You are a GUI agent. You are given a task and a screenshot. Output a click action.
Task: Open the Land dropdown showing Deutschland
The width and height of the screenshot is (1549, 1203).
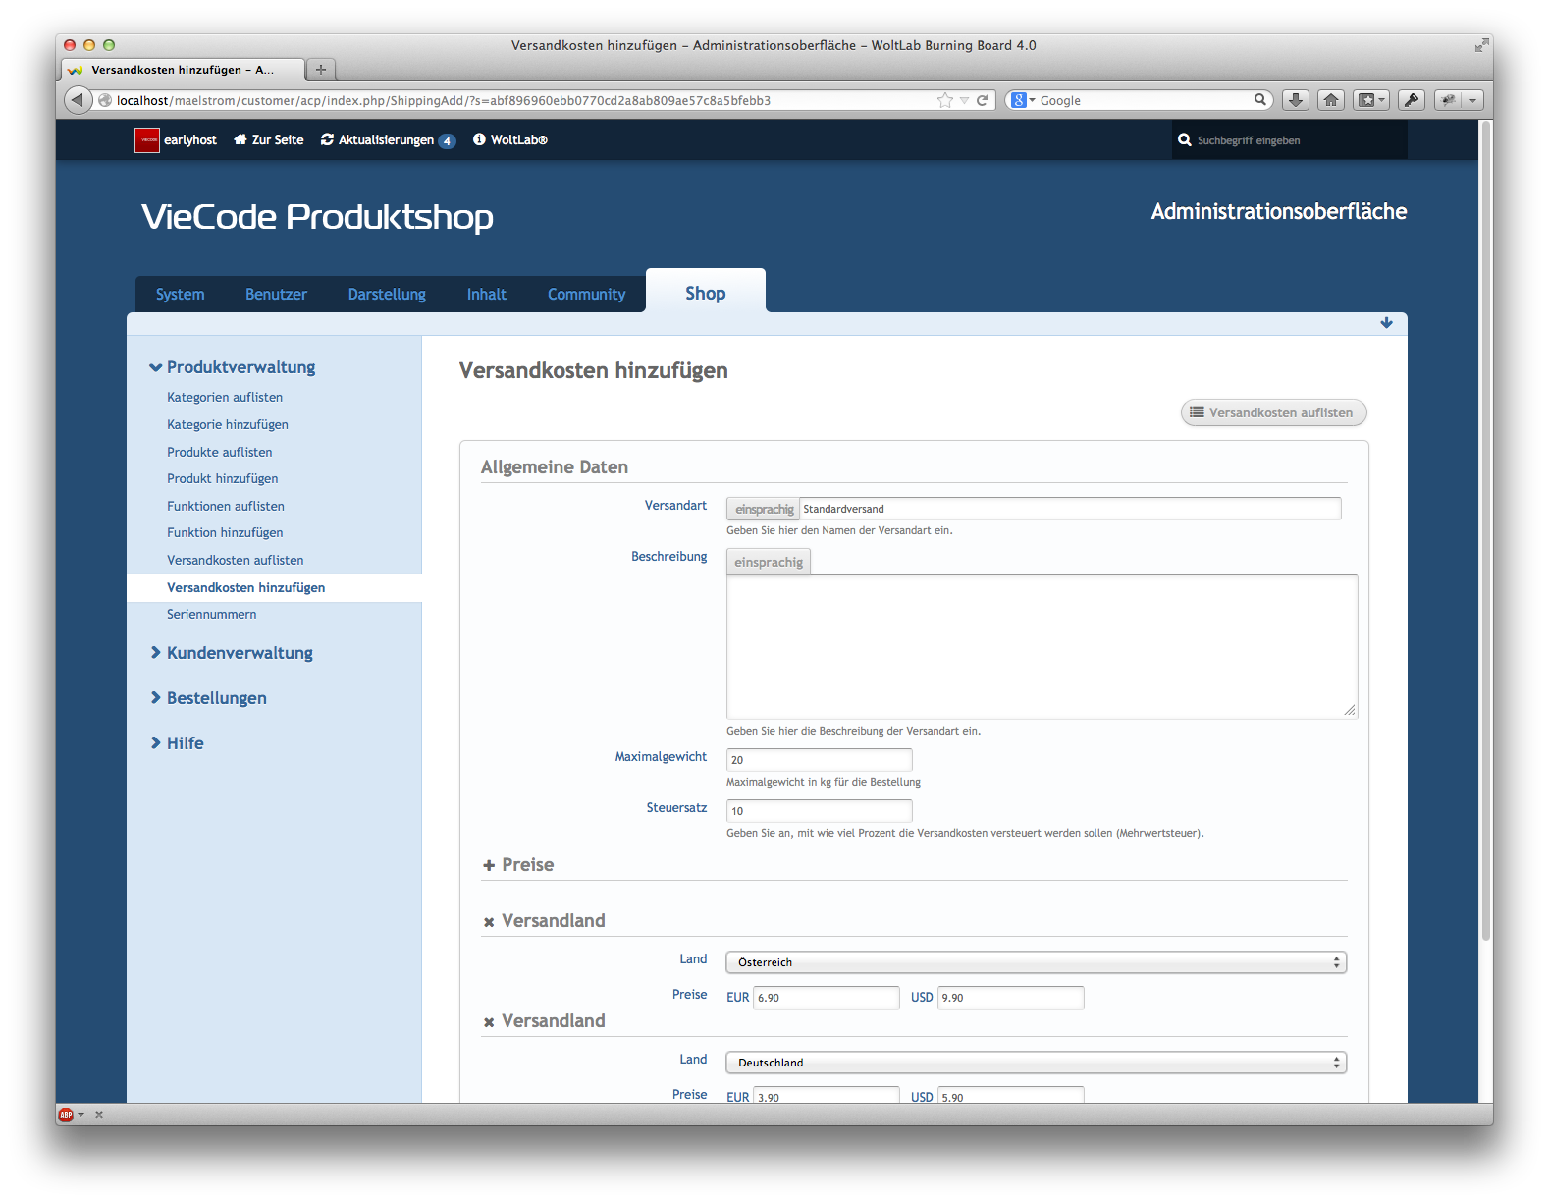point(1036,1063)
